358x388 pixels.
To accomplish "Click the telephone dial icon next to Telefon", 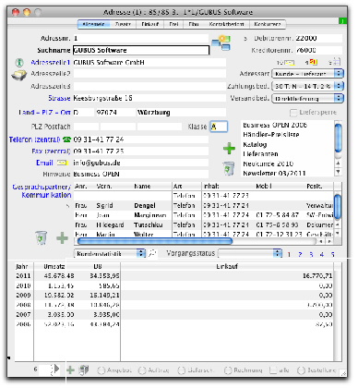I will pos(66,139).
